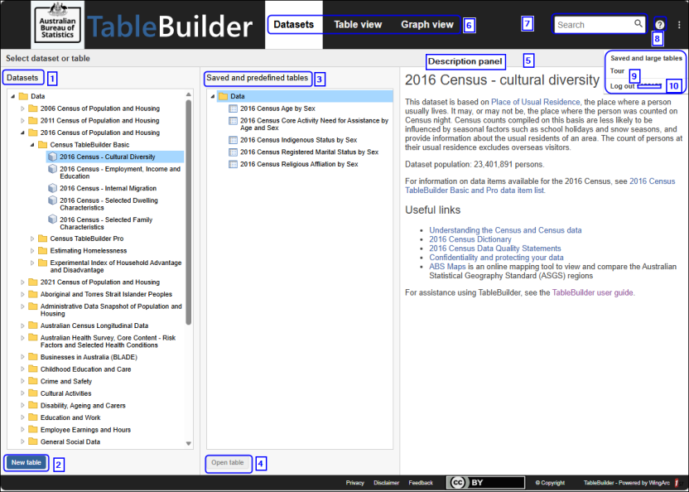The height and width of the screenshot is (492, 689).
Task: Switch to the Table view tab
Action: point(358,25)
